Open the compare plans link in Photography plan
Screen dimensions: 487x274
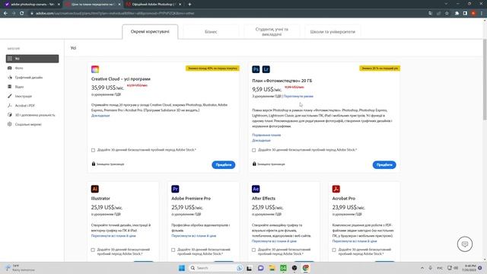pos(266,135)
